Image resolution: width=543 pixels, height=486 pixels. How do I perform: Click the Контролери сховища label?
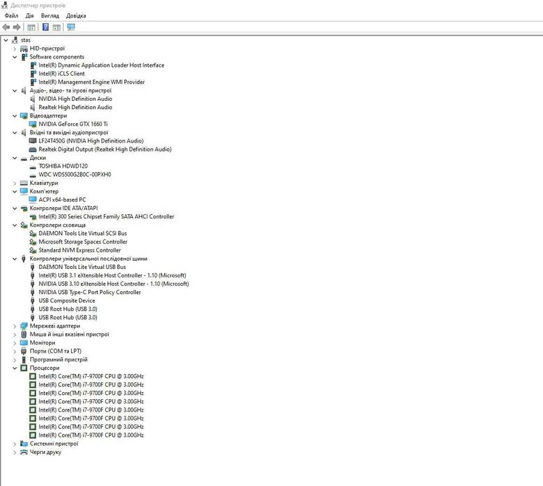click(x=58, y=225)
